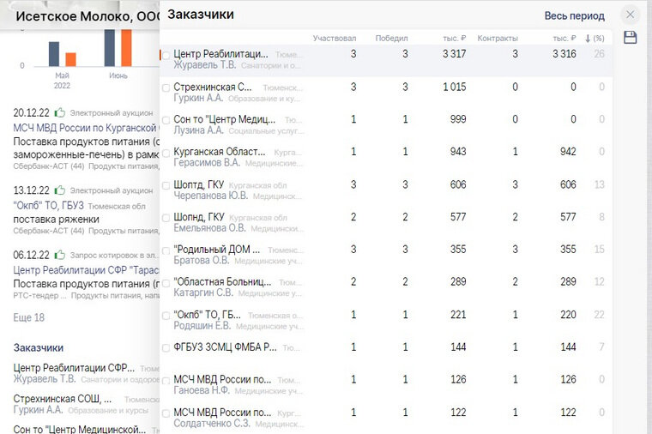Open contact Журавель Т.В. in customers table
Image resolution: width=652 pixels, height=434 pixels.
(x=204, y=65)
